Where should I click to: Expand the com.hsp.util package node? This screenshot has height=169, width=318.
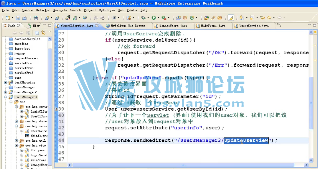click(x=17, y=141)
